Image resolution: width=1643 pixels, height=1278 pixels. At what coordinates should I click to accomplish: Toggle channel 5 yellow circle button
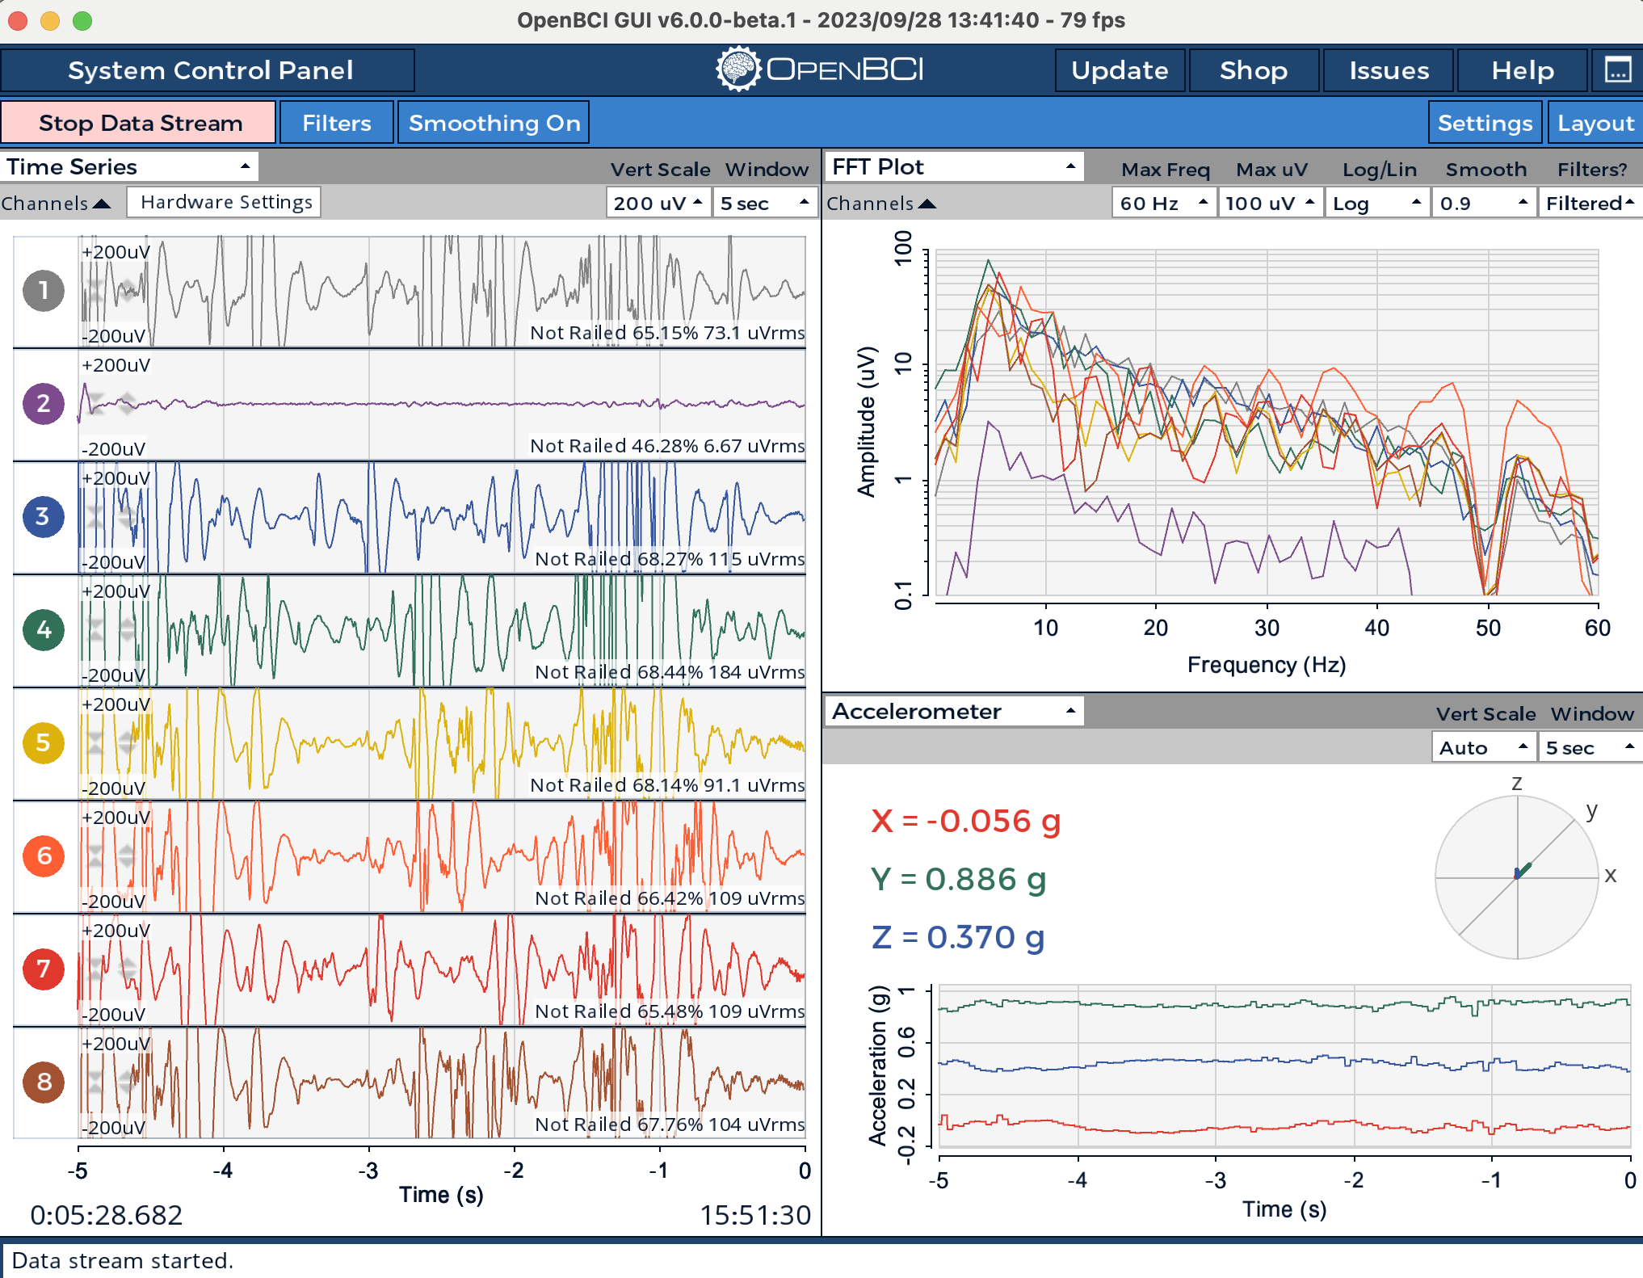click(44, 743)
